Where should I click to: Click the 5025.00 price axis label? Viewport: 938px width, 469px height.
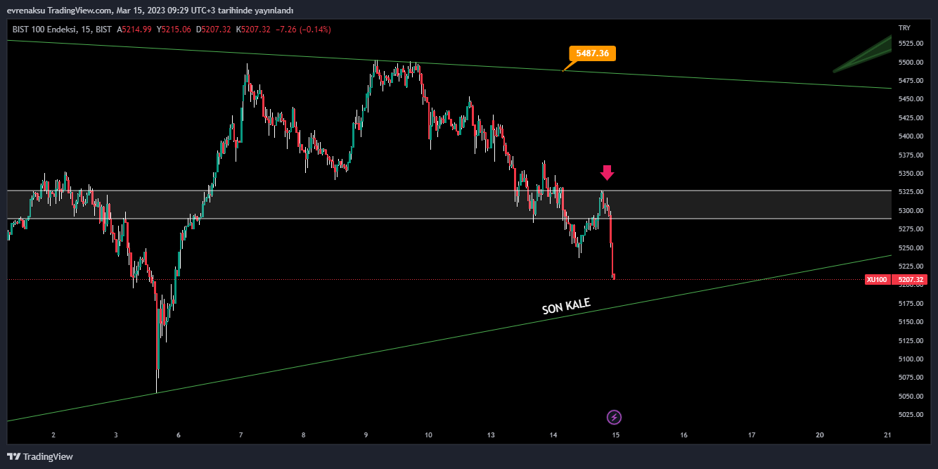pos(910,415)
